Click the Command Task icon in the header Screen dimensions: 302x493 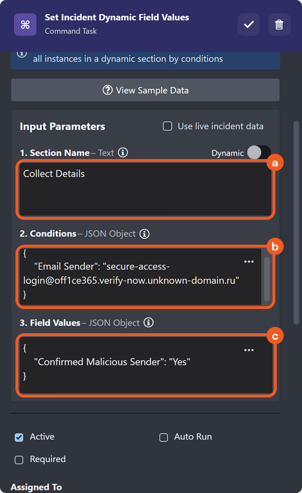25,25
